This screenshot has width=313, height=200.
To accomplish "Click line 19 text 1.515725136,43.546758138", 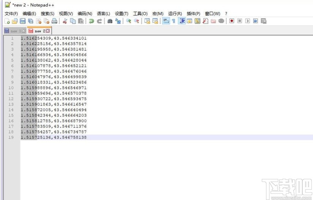I will coord(54,137).
